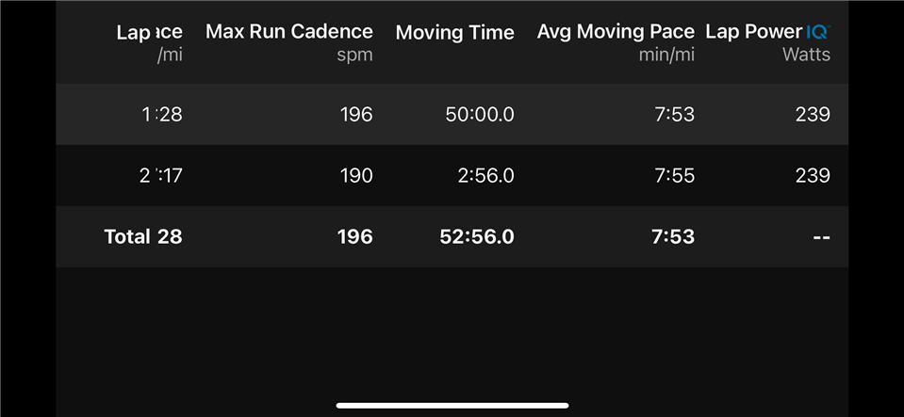The image size is (904, 417).
Task: Tap total moving time 52:56.0
Action: [477, 236]
